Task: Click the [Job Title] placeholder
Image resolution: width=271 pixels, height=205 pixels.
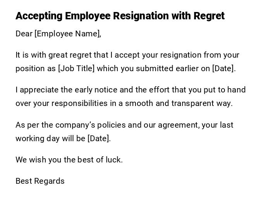Action: [76, 68]
